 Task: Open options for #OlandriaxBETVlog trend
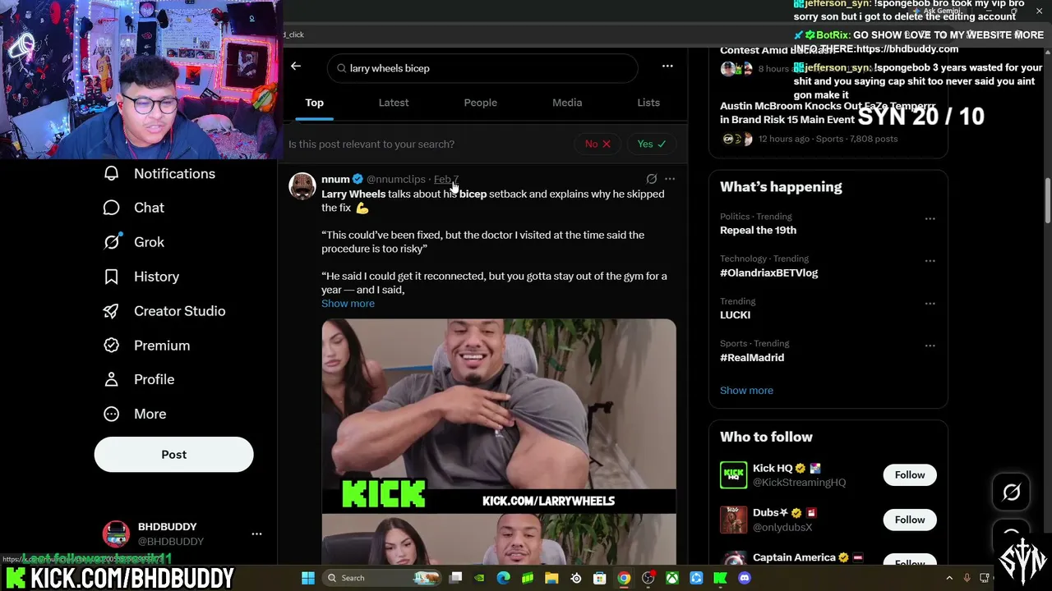pyautogui.click(x=930, y=261)
